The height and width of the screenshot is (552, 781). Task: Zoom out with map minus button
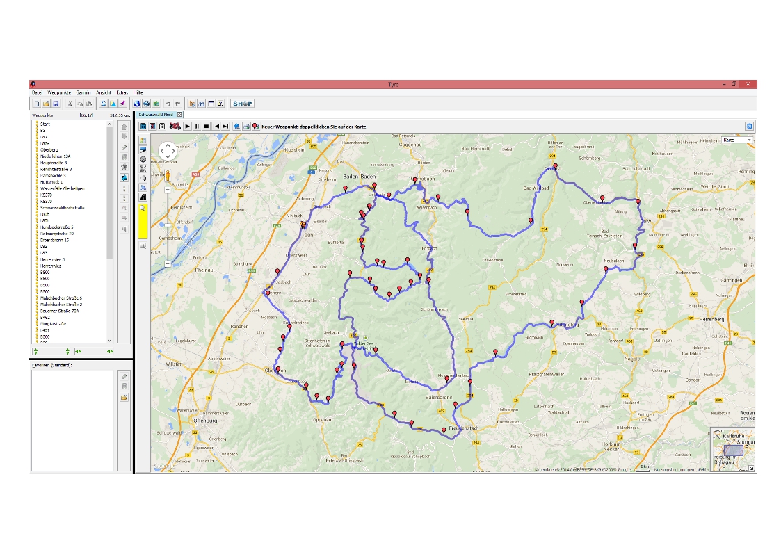[x=168, y=263]
